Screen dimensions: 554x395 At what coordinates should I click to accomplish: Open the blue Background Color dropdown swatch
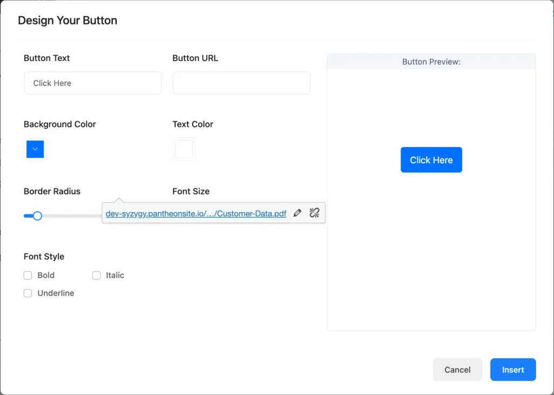pos(35,149)
